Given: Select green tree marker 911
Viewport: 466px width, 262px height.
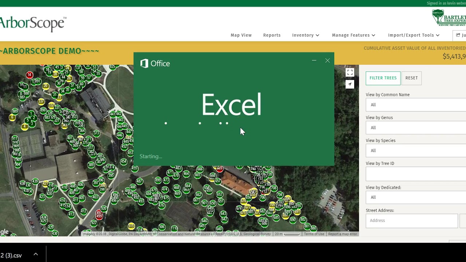Looking at the screenshot, I should coord(15,138).
